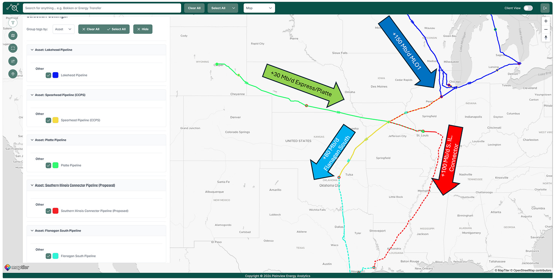Click the folded map icon button
The image size is (554, 279).
point(13,36)
